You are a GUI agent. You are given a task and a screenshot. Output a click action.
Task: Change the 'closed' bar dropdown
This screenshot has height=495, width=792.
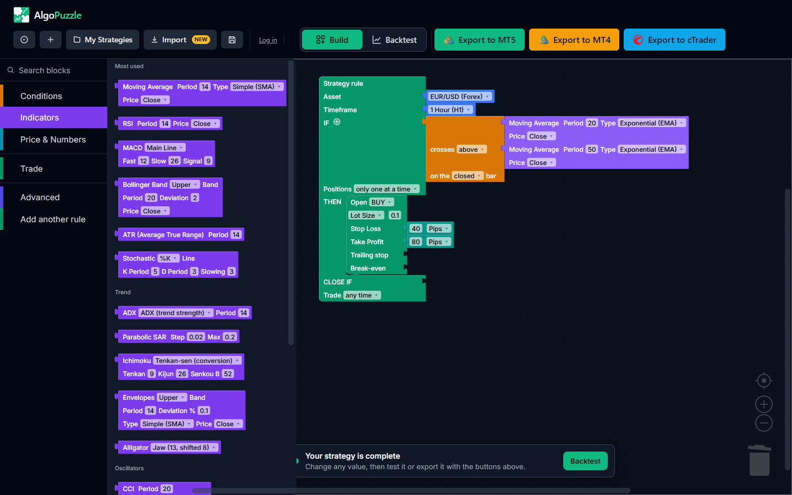[x=468, y=176]
